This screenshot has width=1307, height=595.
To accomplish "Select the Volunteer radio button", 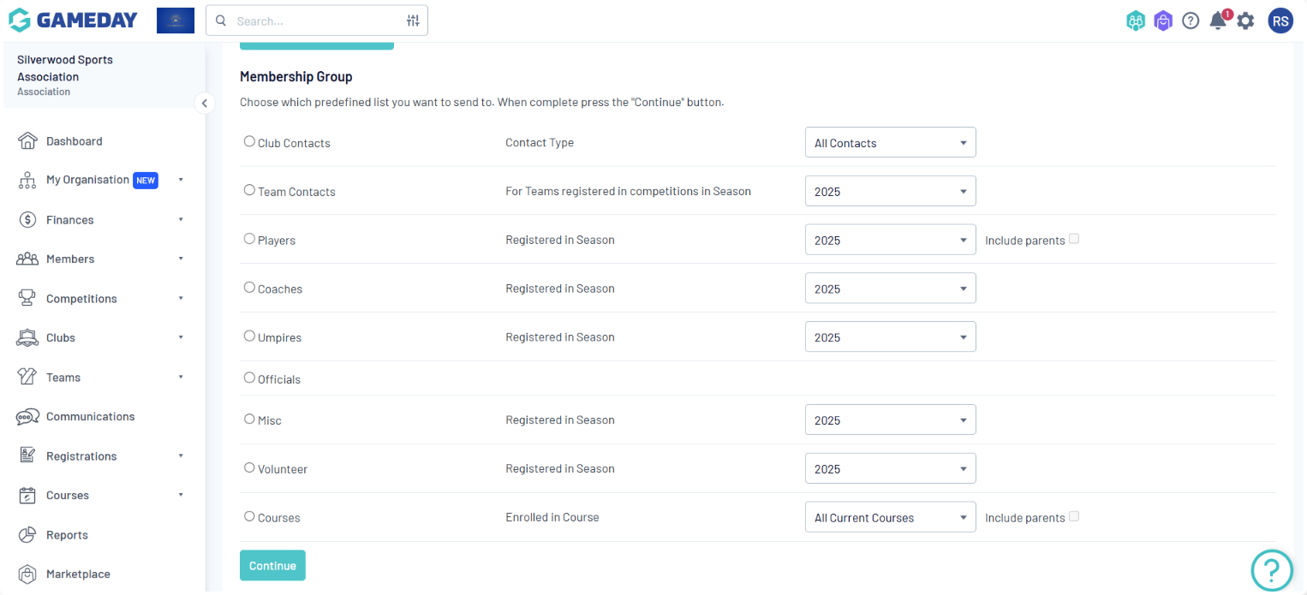I will pos(249,467).
